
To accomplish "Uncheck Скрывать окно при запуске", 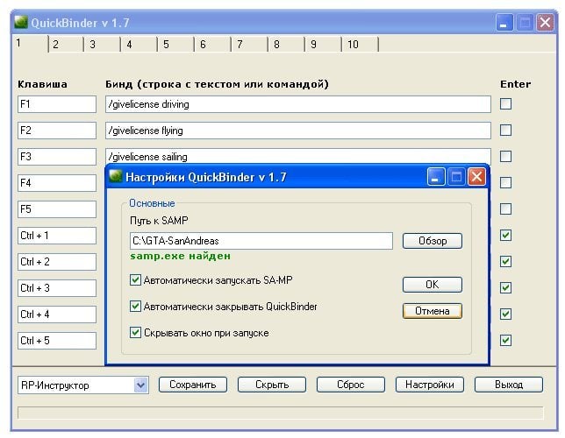I will click(x=135, y=333).
